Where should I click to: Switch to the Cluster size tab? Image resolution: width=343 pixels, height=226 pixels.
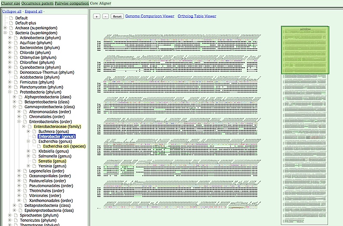point(10,3)
